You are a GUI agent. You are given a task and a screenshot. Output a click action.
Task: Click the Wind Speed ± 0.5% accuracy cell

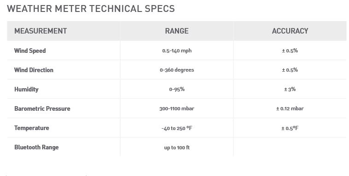tap(290, 51)
